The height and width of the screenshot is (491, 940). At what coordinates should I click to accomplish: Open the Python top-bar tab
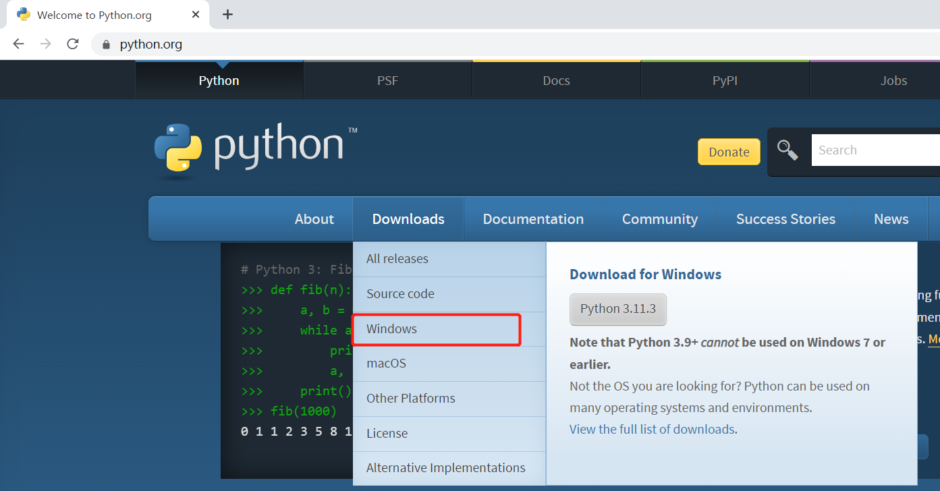[x=219, y=80]
